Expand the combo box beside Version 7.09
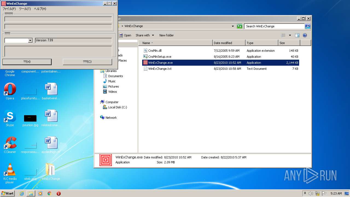The width and height of the screenshot is (350, 197). tap(30, 40)
